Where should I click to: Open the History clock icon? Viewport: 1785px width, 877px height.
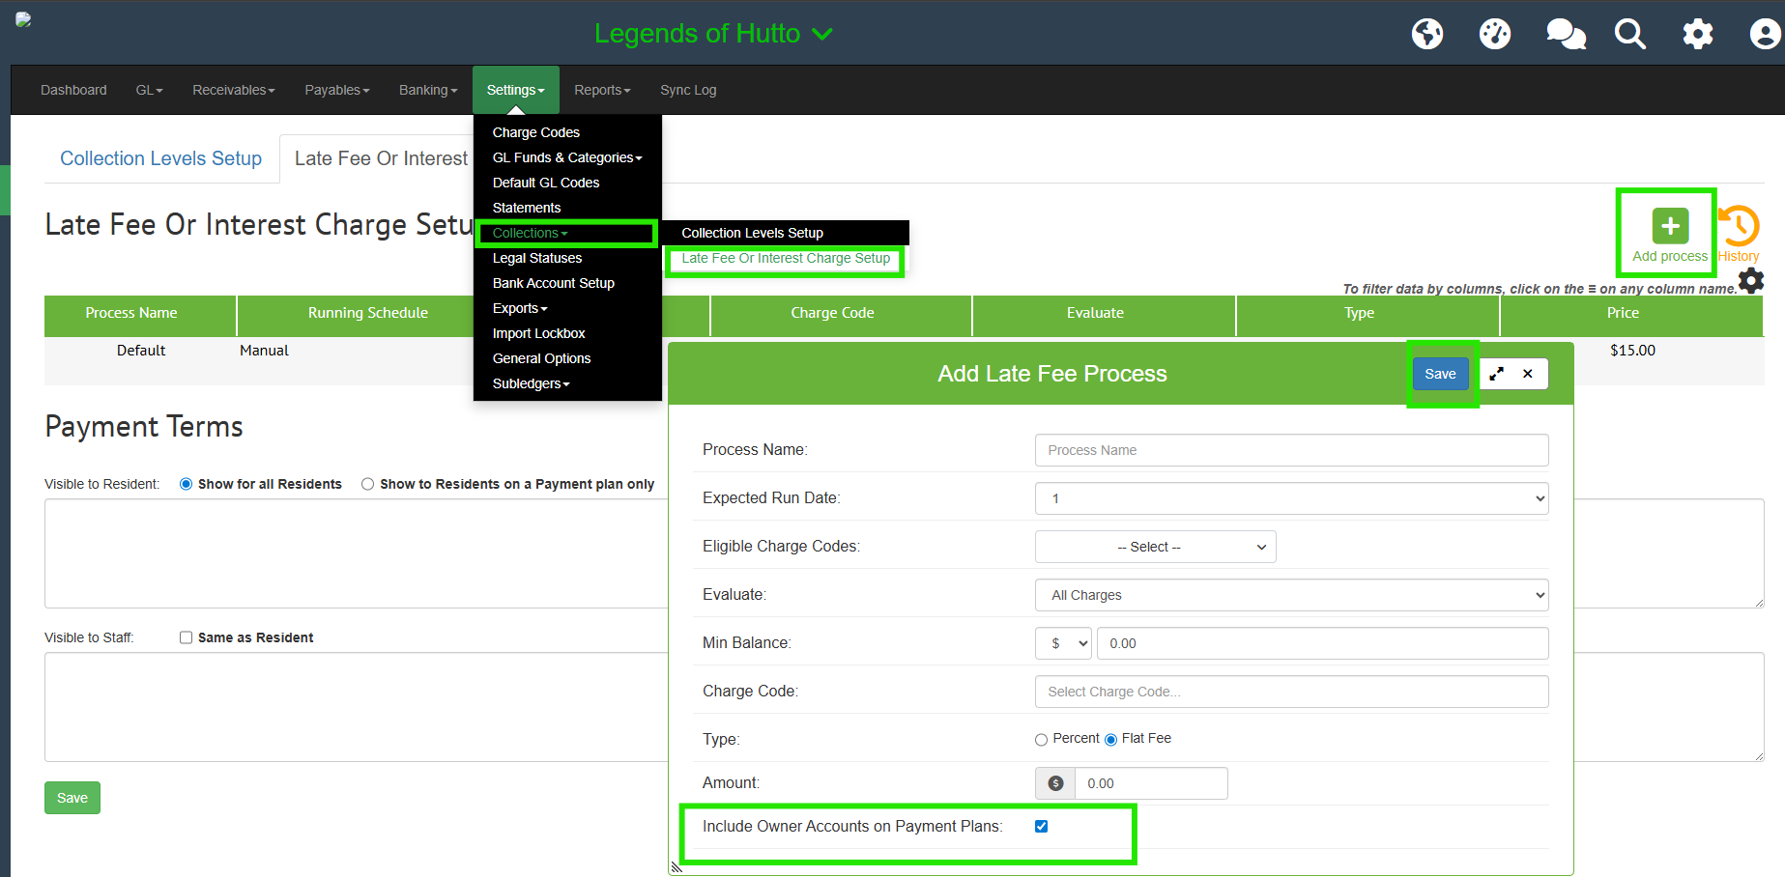coord(1739,227)
